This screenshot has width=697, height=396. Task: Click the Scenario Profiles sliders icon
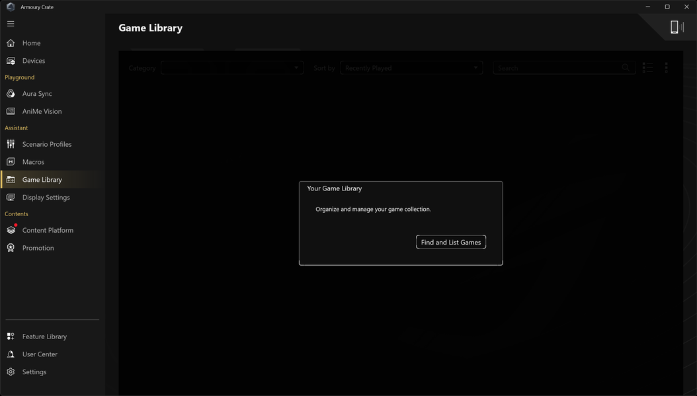[11, 144]
